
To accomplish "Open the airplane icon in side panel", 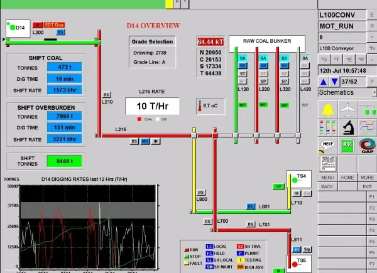I will pyautogui.click(x=347, y=110).
